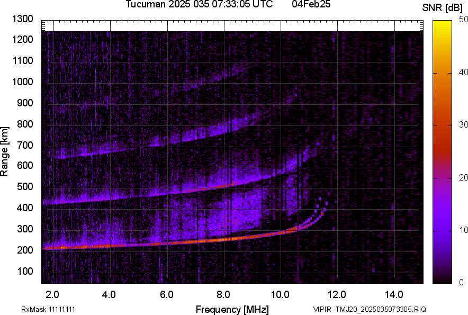Click the range tick label '400'
The width and height of the screenshot is (468, 315).
tap(25, 208)
